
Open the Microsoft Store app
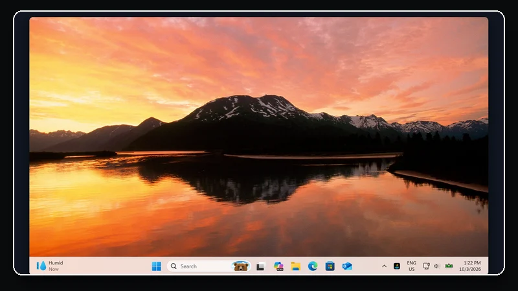click(x=330, y=266)
